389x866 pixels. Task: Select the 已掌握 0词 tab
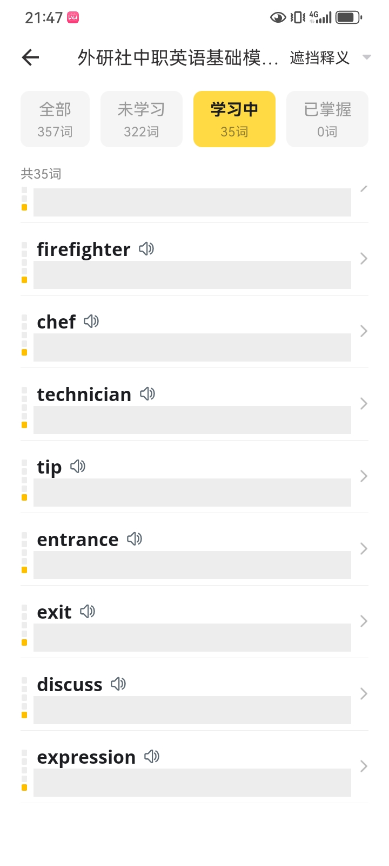tap(327, 119)
